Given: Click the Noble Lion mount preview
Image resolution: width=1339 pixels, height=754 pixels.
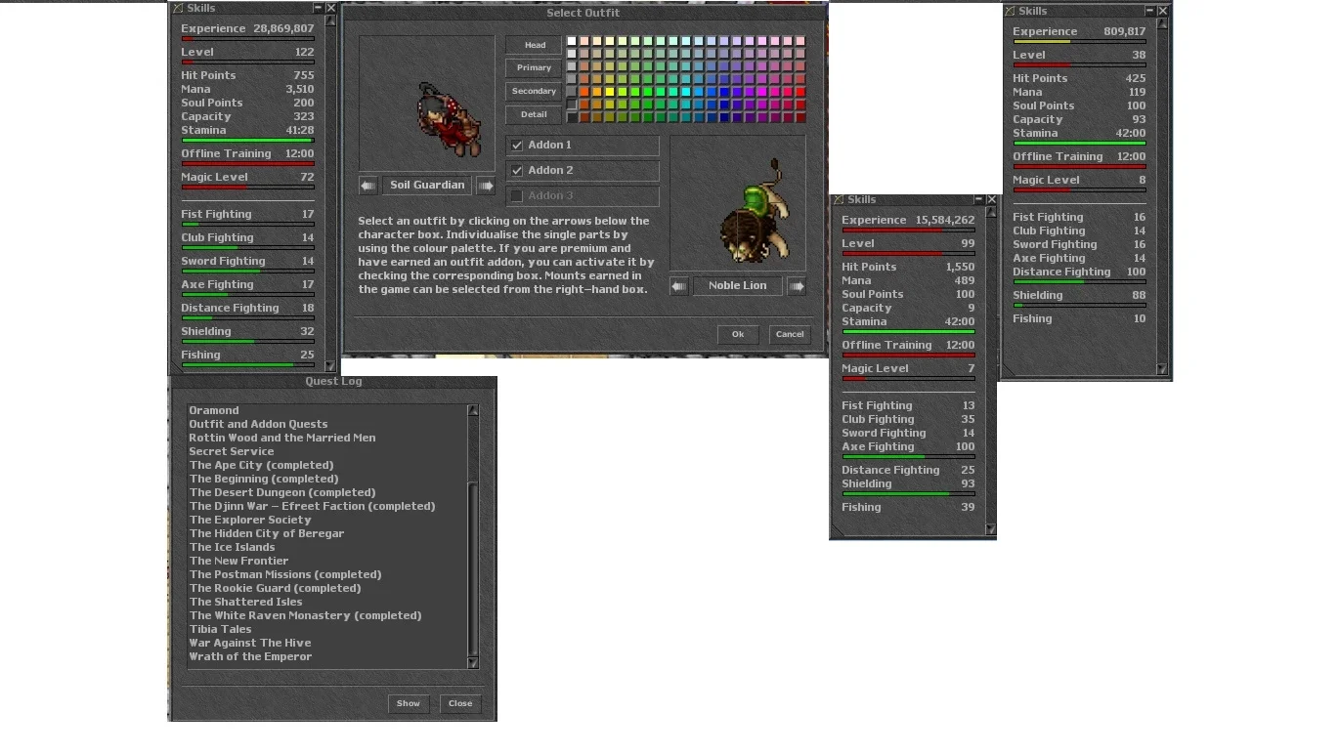Looking at the screenshot, I should click(738, 203).
